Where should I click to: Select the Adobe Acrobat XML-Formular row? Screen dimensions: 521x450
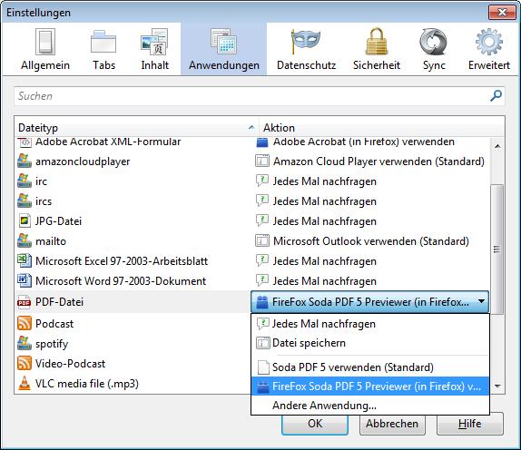coord(252,142)
